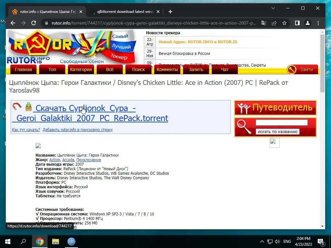The width and height of the screenshot is (331, 248).
Task: Bookmark this page with the star icon
Action: tap(284, 23)
